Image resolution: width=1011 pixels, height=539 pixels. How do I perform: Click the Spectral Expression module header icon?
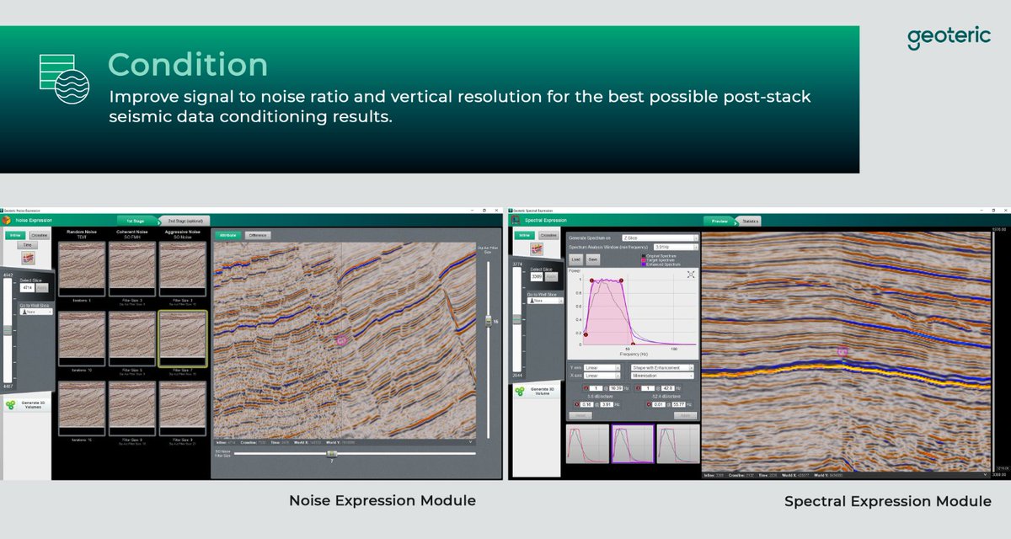(515, 220)
